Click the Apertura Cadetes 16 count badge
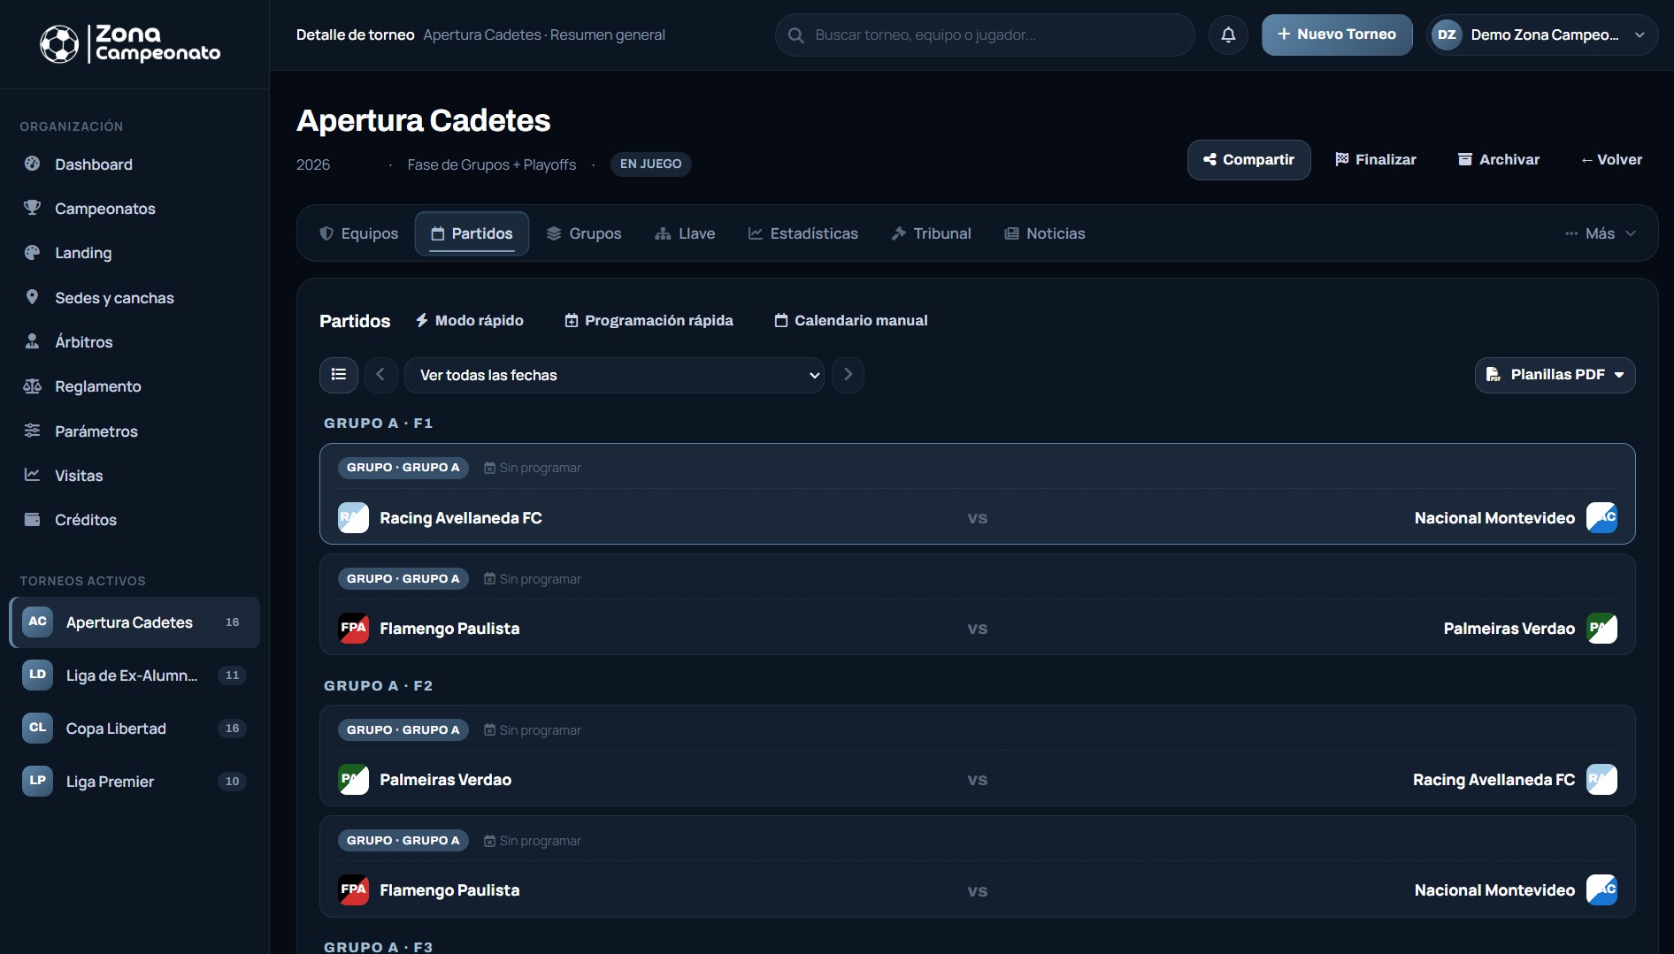Screen dimensions: 1674x954 232,622
